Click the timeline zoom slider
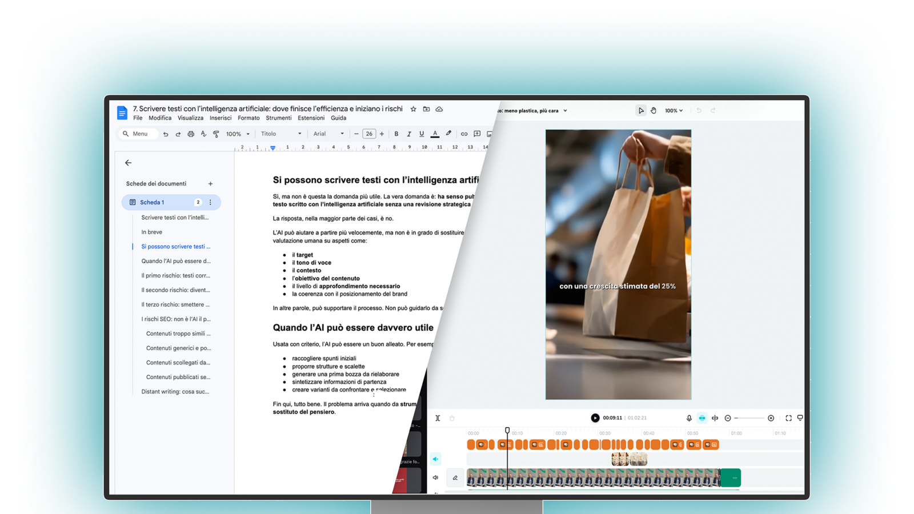Screen dimensions: 914x514 (x=749, y=418)
